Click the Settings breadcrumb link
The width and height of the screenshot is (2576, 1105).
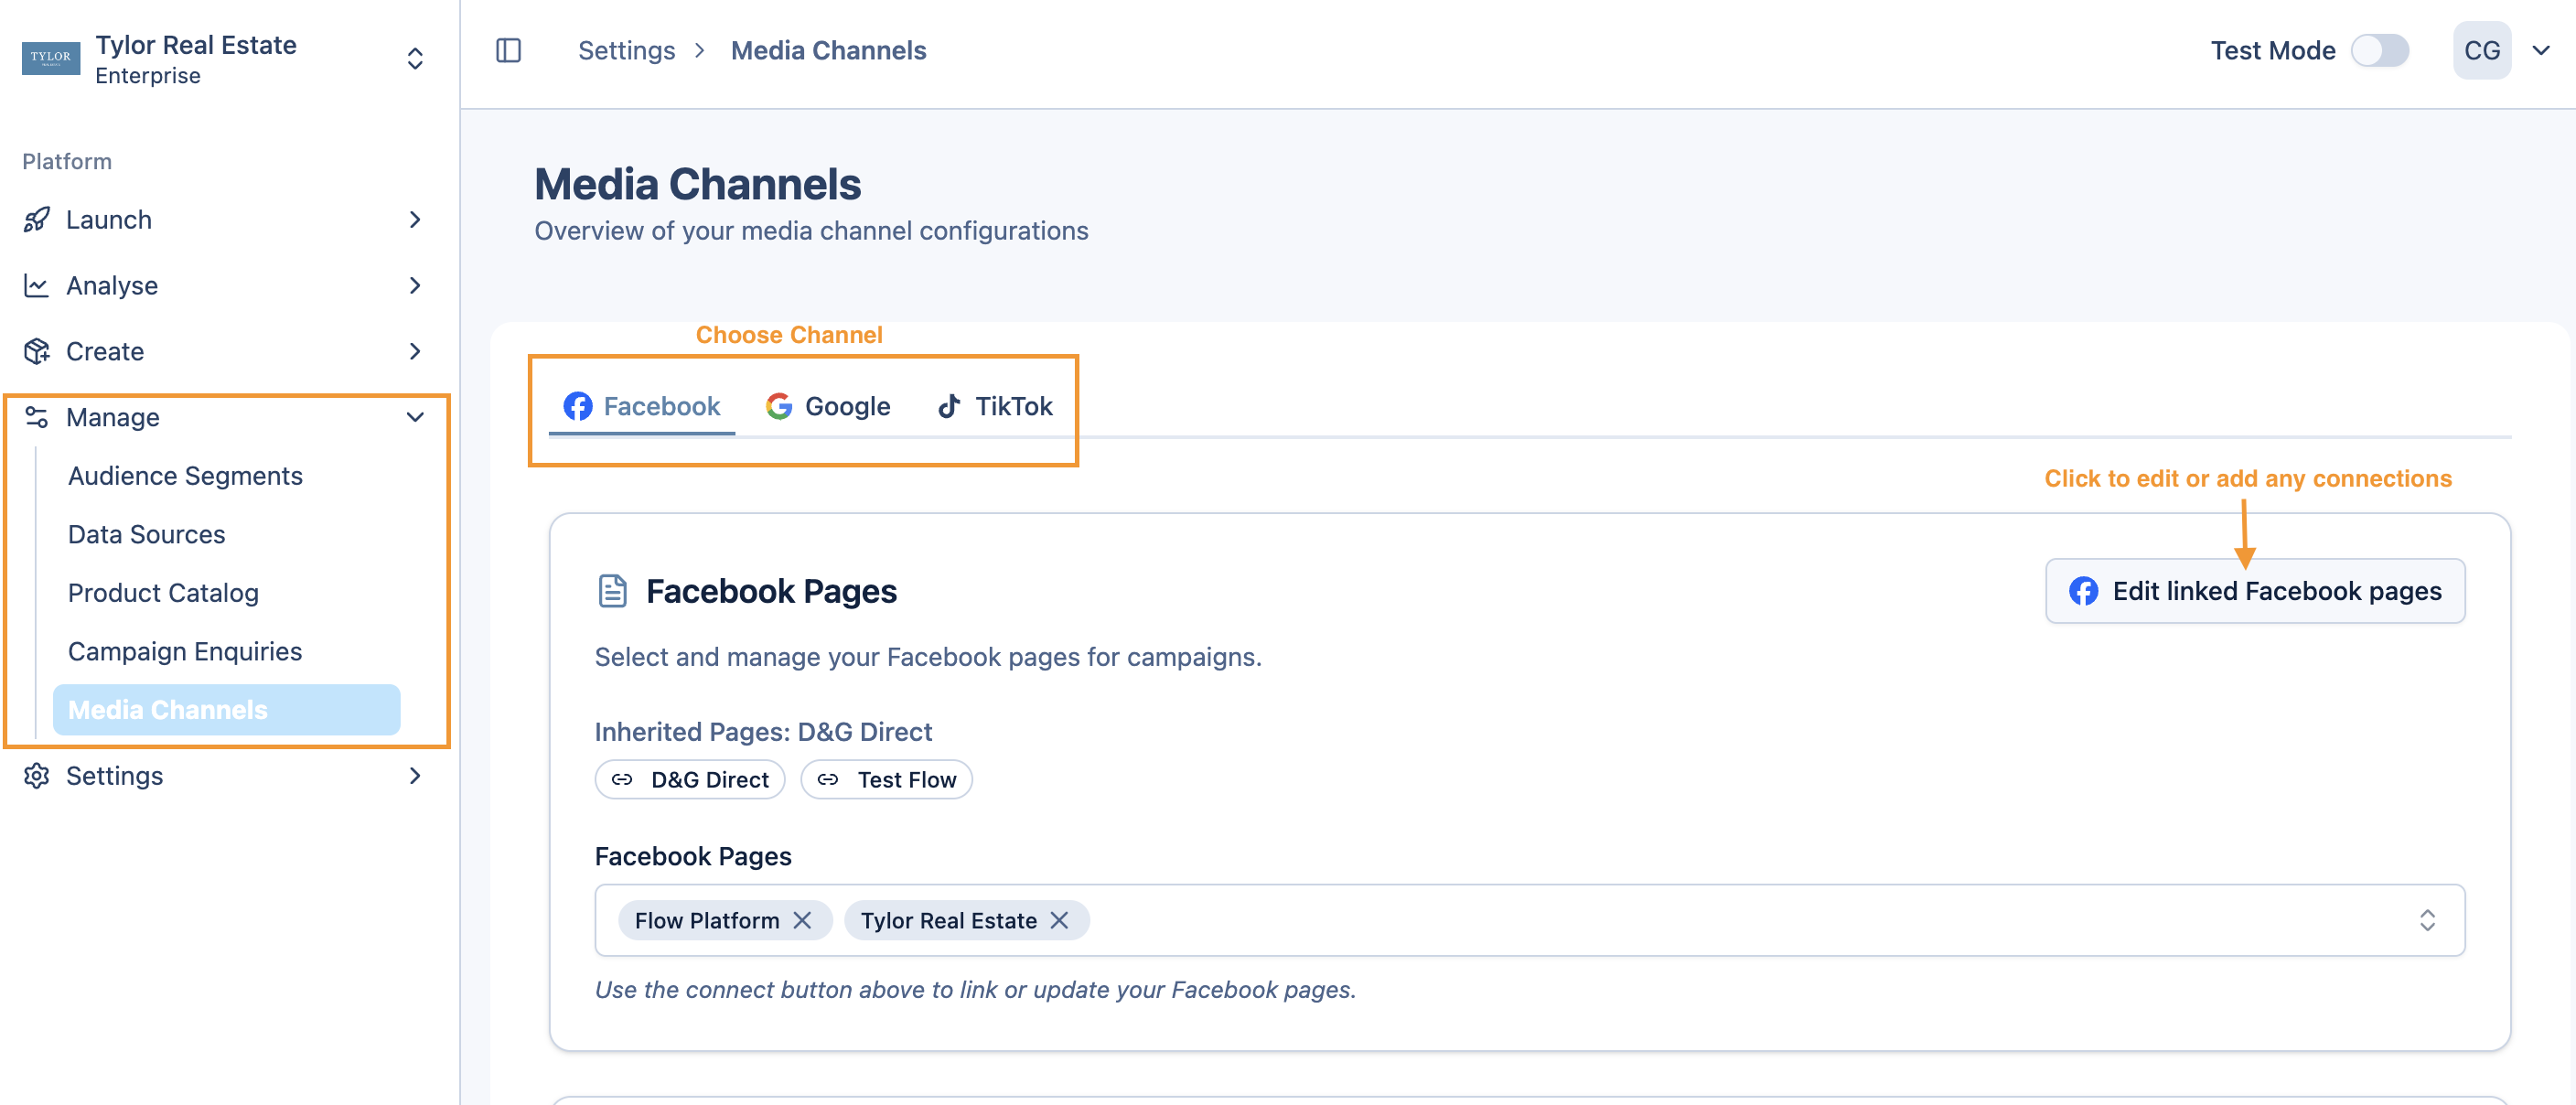[626, 50]
